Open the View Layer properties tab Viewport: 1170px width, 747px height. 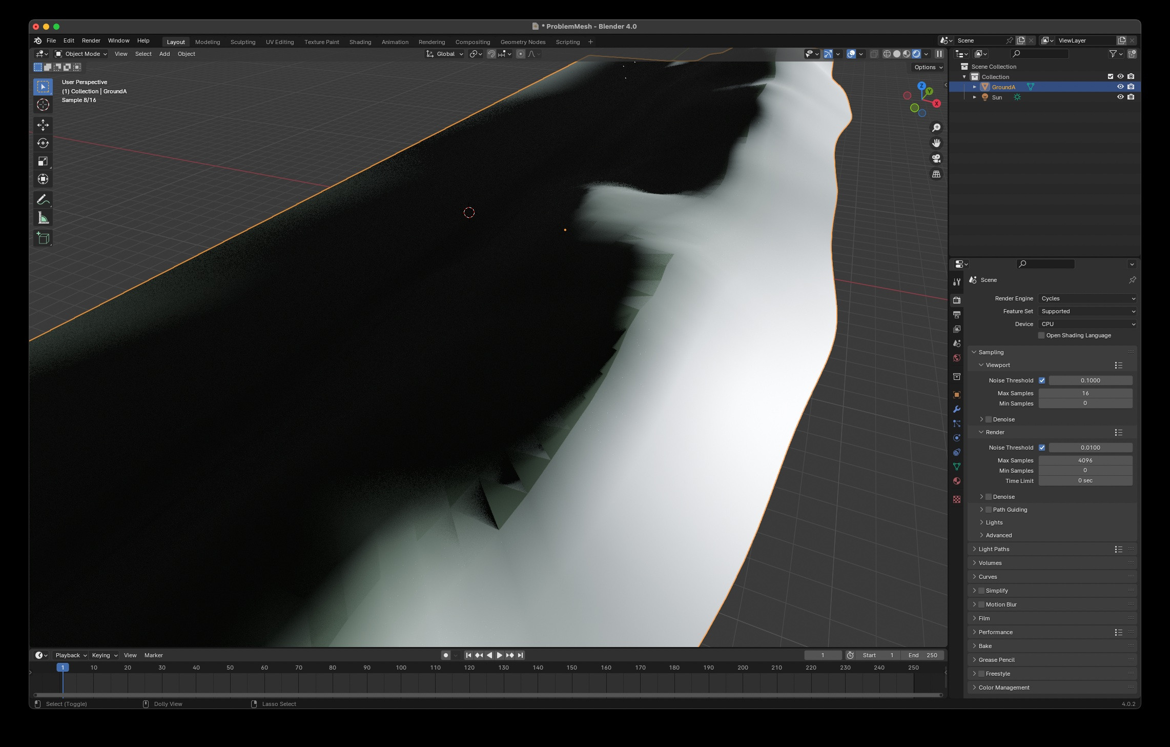click(x=956, y=329)
